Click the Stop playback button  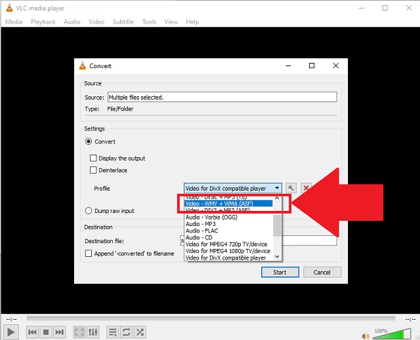coord(46,332)
